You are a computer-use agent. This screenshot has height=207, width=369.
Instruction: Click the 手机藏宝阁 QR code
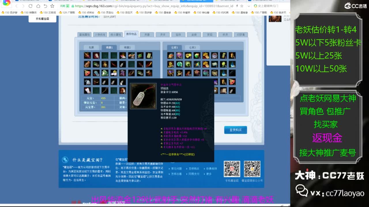coord(232,169)
